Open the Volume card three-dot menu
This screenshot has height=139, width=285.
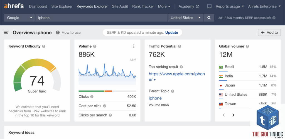134,46
